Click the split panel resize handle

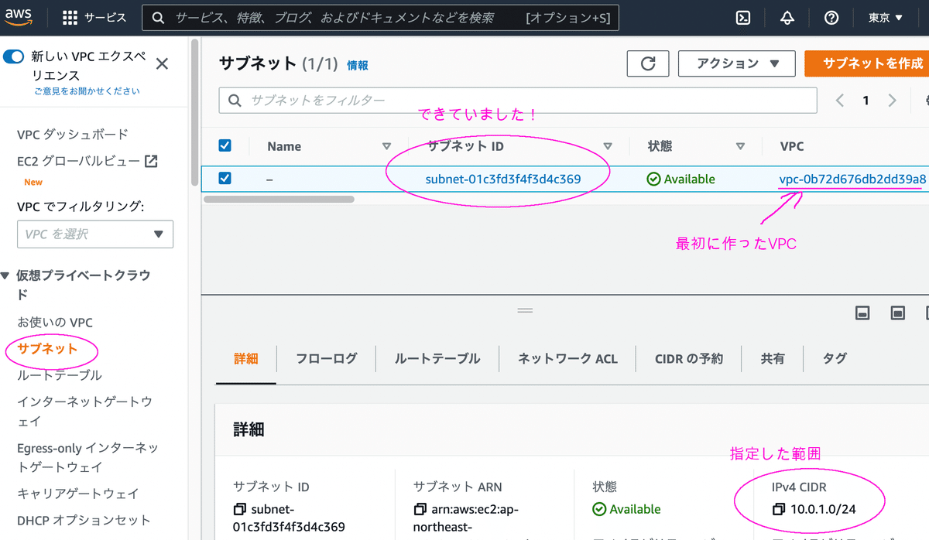[x=525, y=310]
